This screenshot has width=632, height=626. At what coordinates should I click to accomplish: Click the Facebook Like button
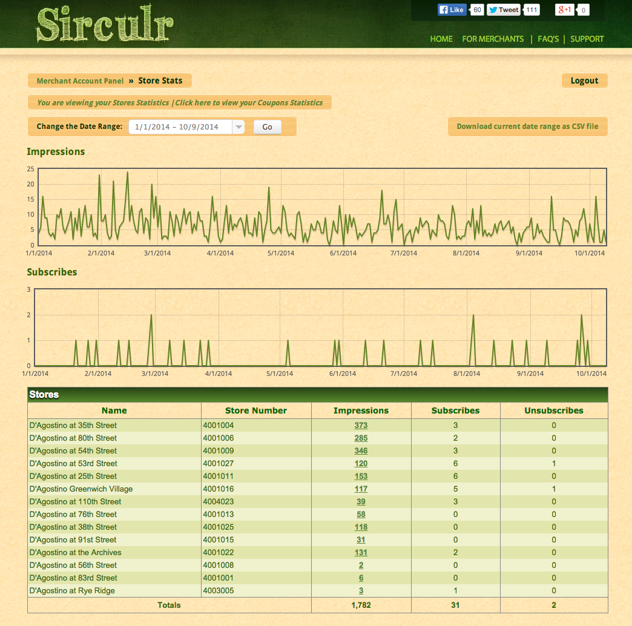click(x=452, y=10)
